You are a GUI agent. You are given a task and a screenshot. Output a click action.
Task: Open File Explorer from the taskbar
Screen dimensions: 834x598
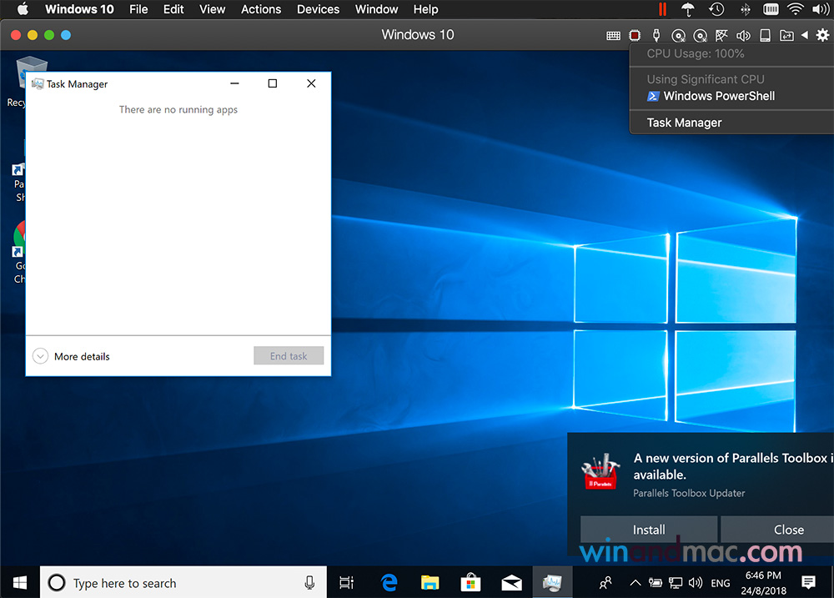coord(430,582)
